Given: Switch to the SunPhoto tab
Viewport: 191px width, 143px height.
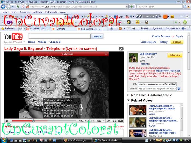Looking at the screenshot, I should click(64, 29).
